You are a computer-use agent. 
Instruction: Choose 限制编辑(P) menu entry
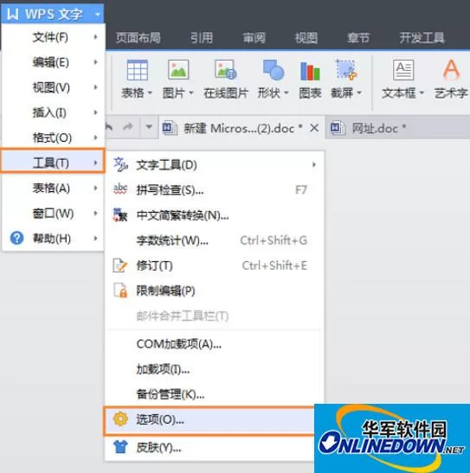coord(215,291)
